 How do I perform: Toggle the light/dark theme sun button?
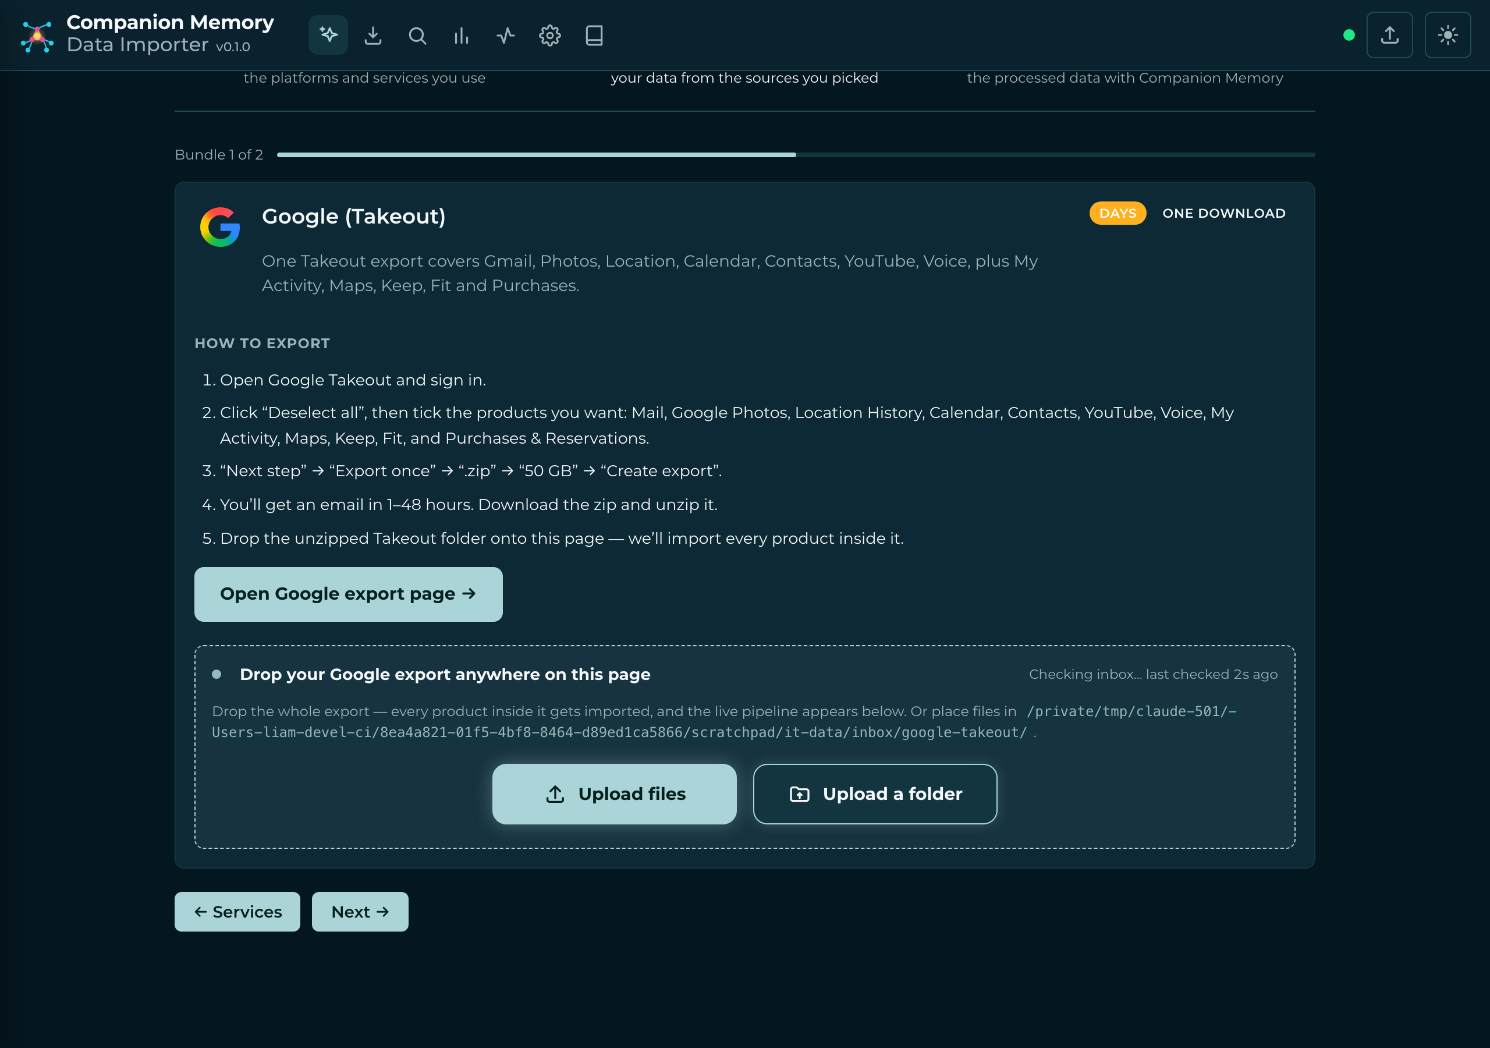[1447, 35]
